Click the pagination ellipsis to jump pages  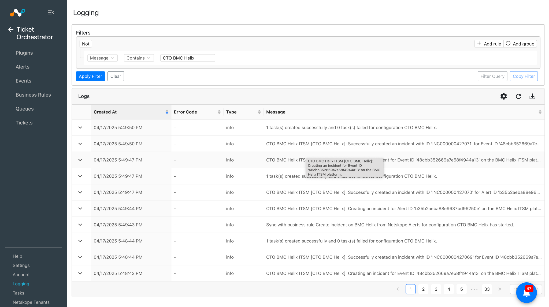click(474, 289)
